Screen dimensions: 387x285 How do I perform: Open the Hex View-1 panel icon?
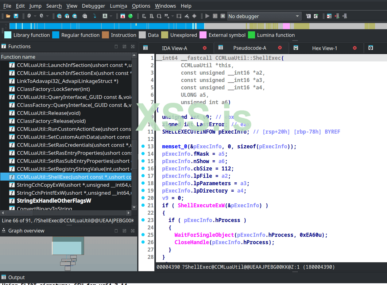point(296,48)
